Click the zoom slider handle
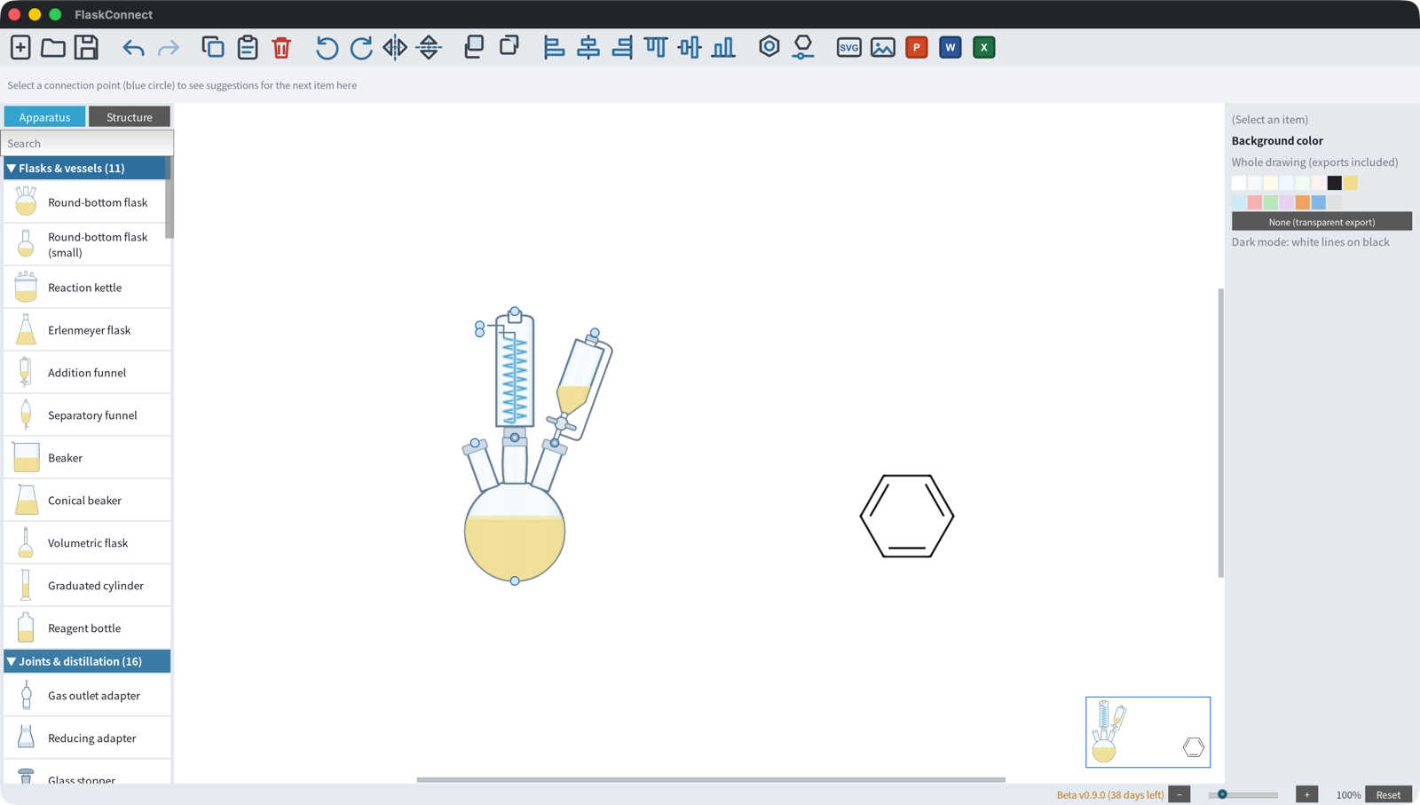 1222,794
